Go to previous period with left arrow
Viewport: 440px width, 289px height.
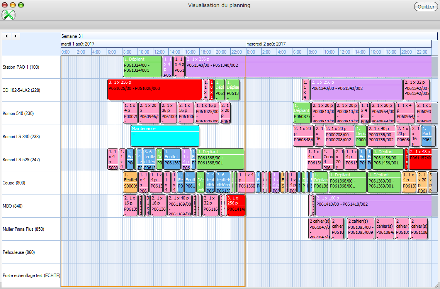7,36
